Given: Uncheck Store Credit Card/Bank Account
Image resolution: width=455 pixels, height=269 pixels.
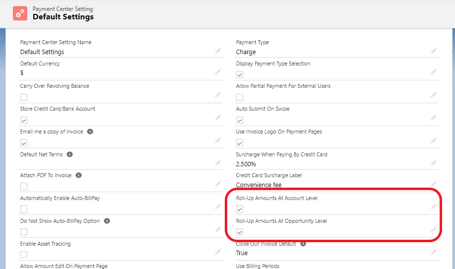Looking at the screenshot, I should (24, 120).
